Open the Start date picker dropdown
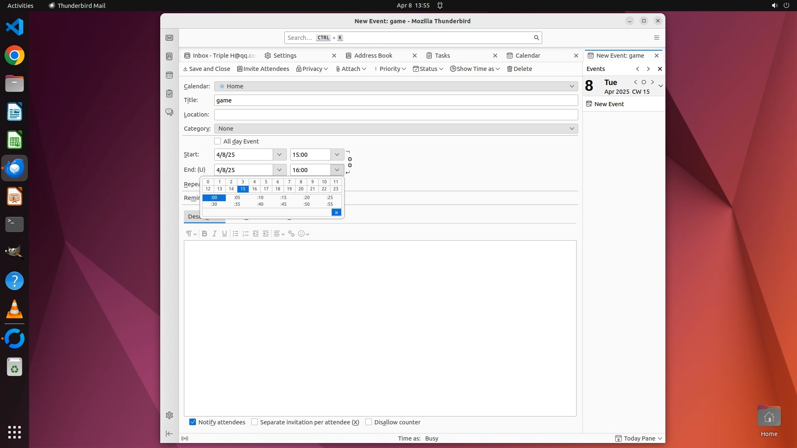 [279, 154]
